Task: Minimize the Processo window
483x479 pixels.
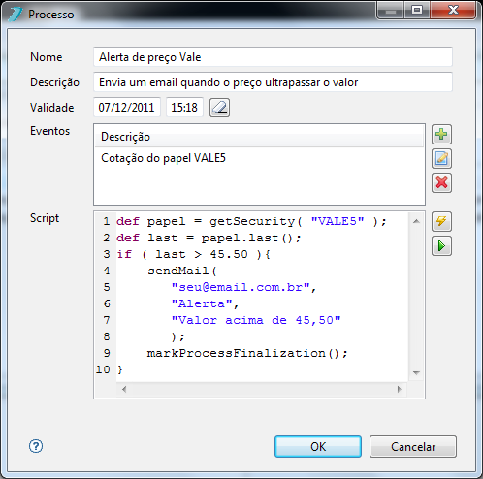Action: click(x=390, y=11)
